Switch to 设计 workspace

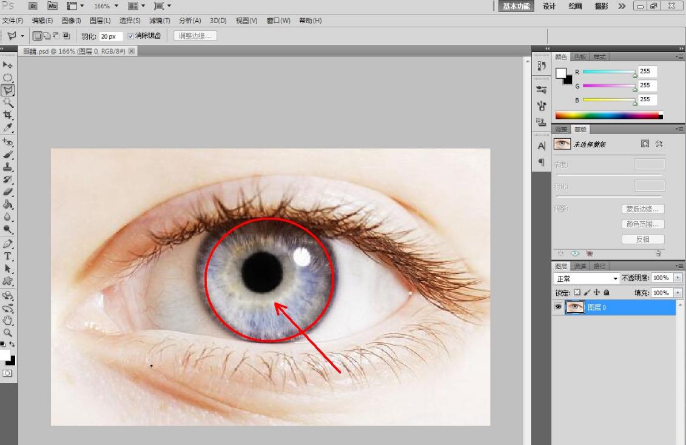pos(549,6)
